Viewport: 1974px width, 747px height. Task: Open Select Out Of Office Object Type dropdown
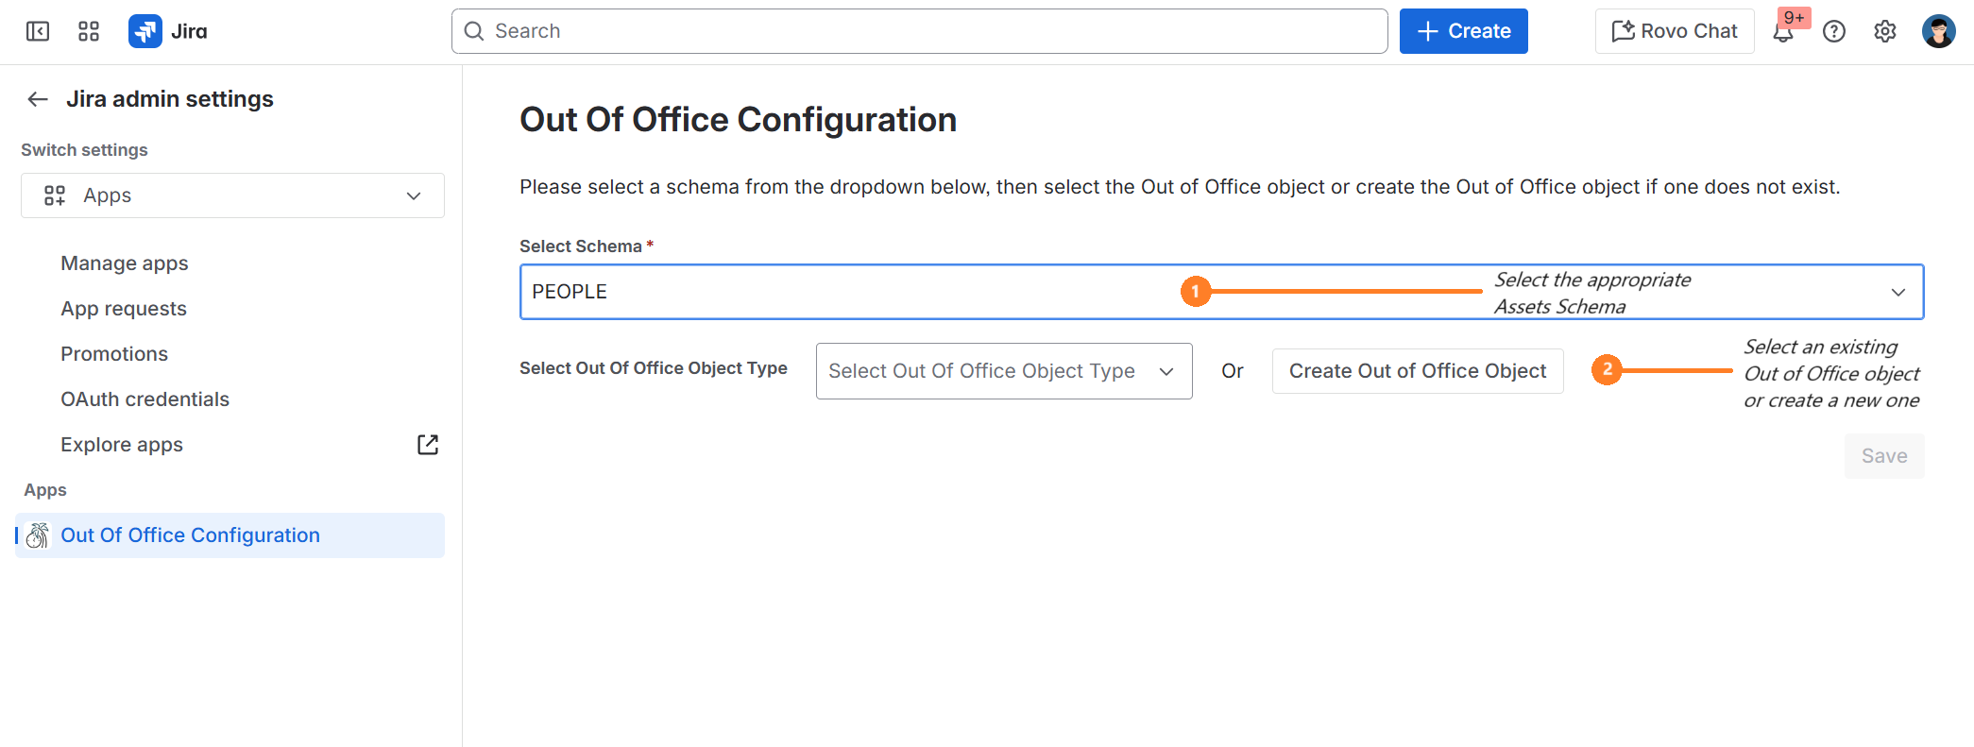pyautogui.click(x=1004, y=371)
